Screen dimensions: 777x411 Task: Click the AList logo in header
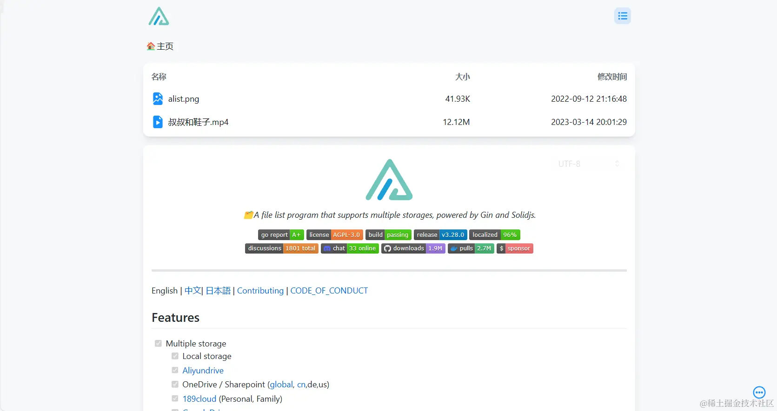(159, 16)
